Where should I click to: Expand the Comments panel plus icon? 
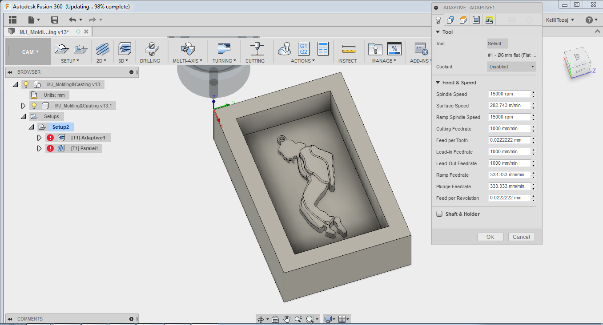click(131, 319)
